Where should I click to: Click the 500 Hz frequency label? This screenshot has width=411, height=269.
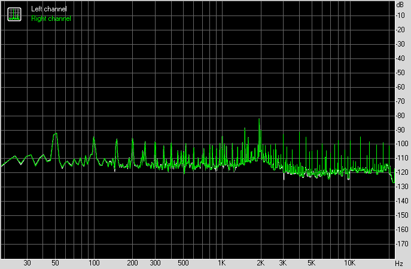(183, 263)
